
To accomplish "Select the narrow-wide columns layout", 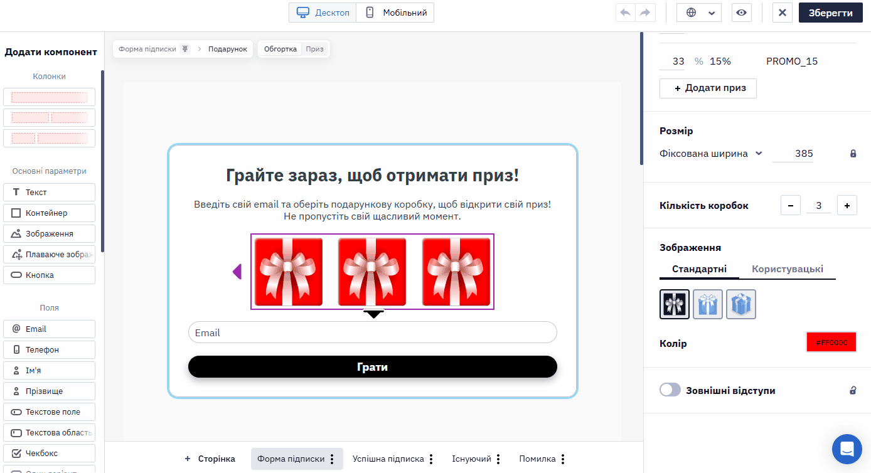I will point(50,138).
